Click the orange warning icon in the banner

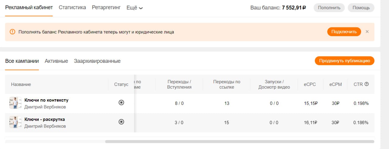point(12,32)
